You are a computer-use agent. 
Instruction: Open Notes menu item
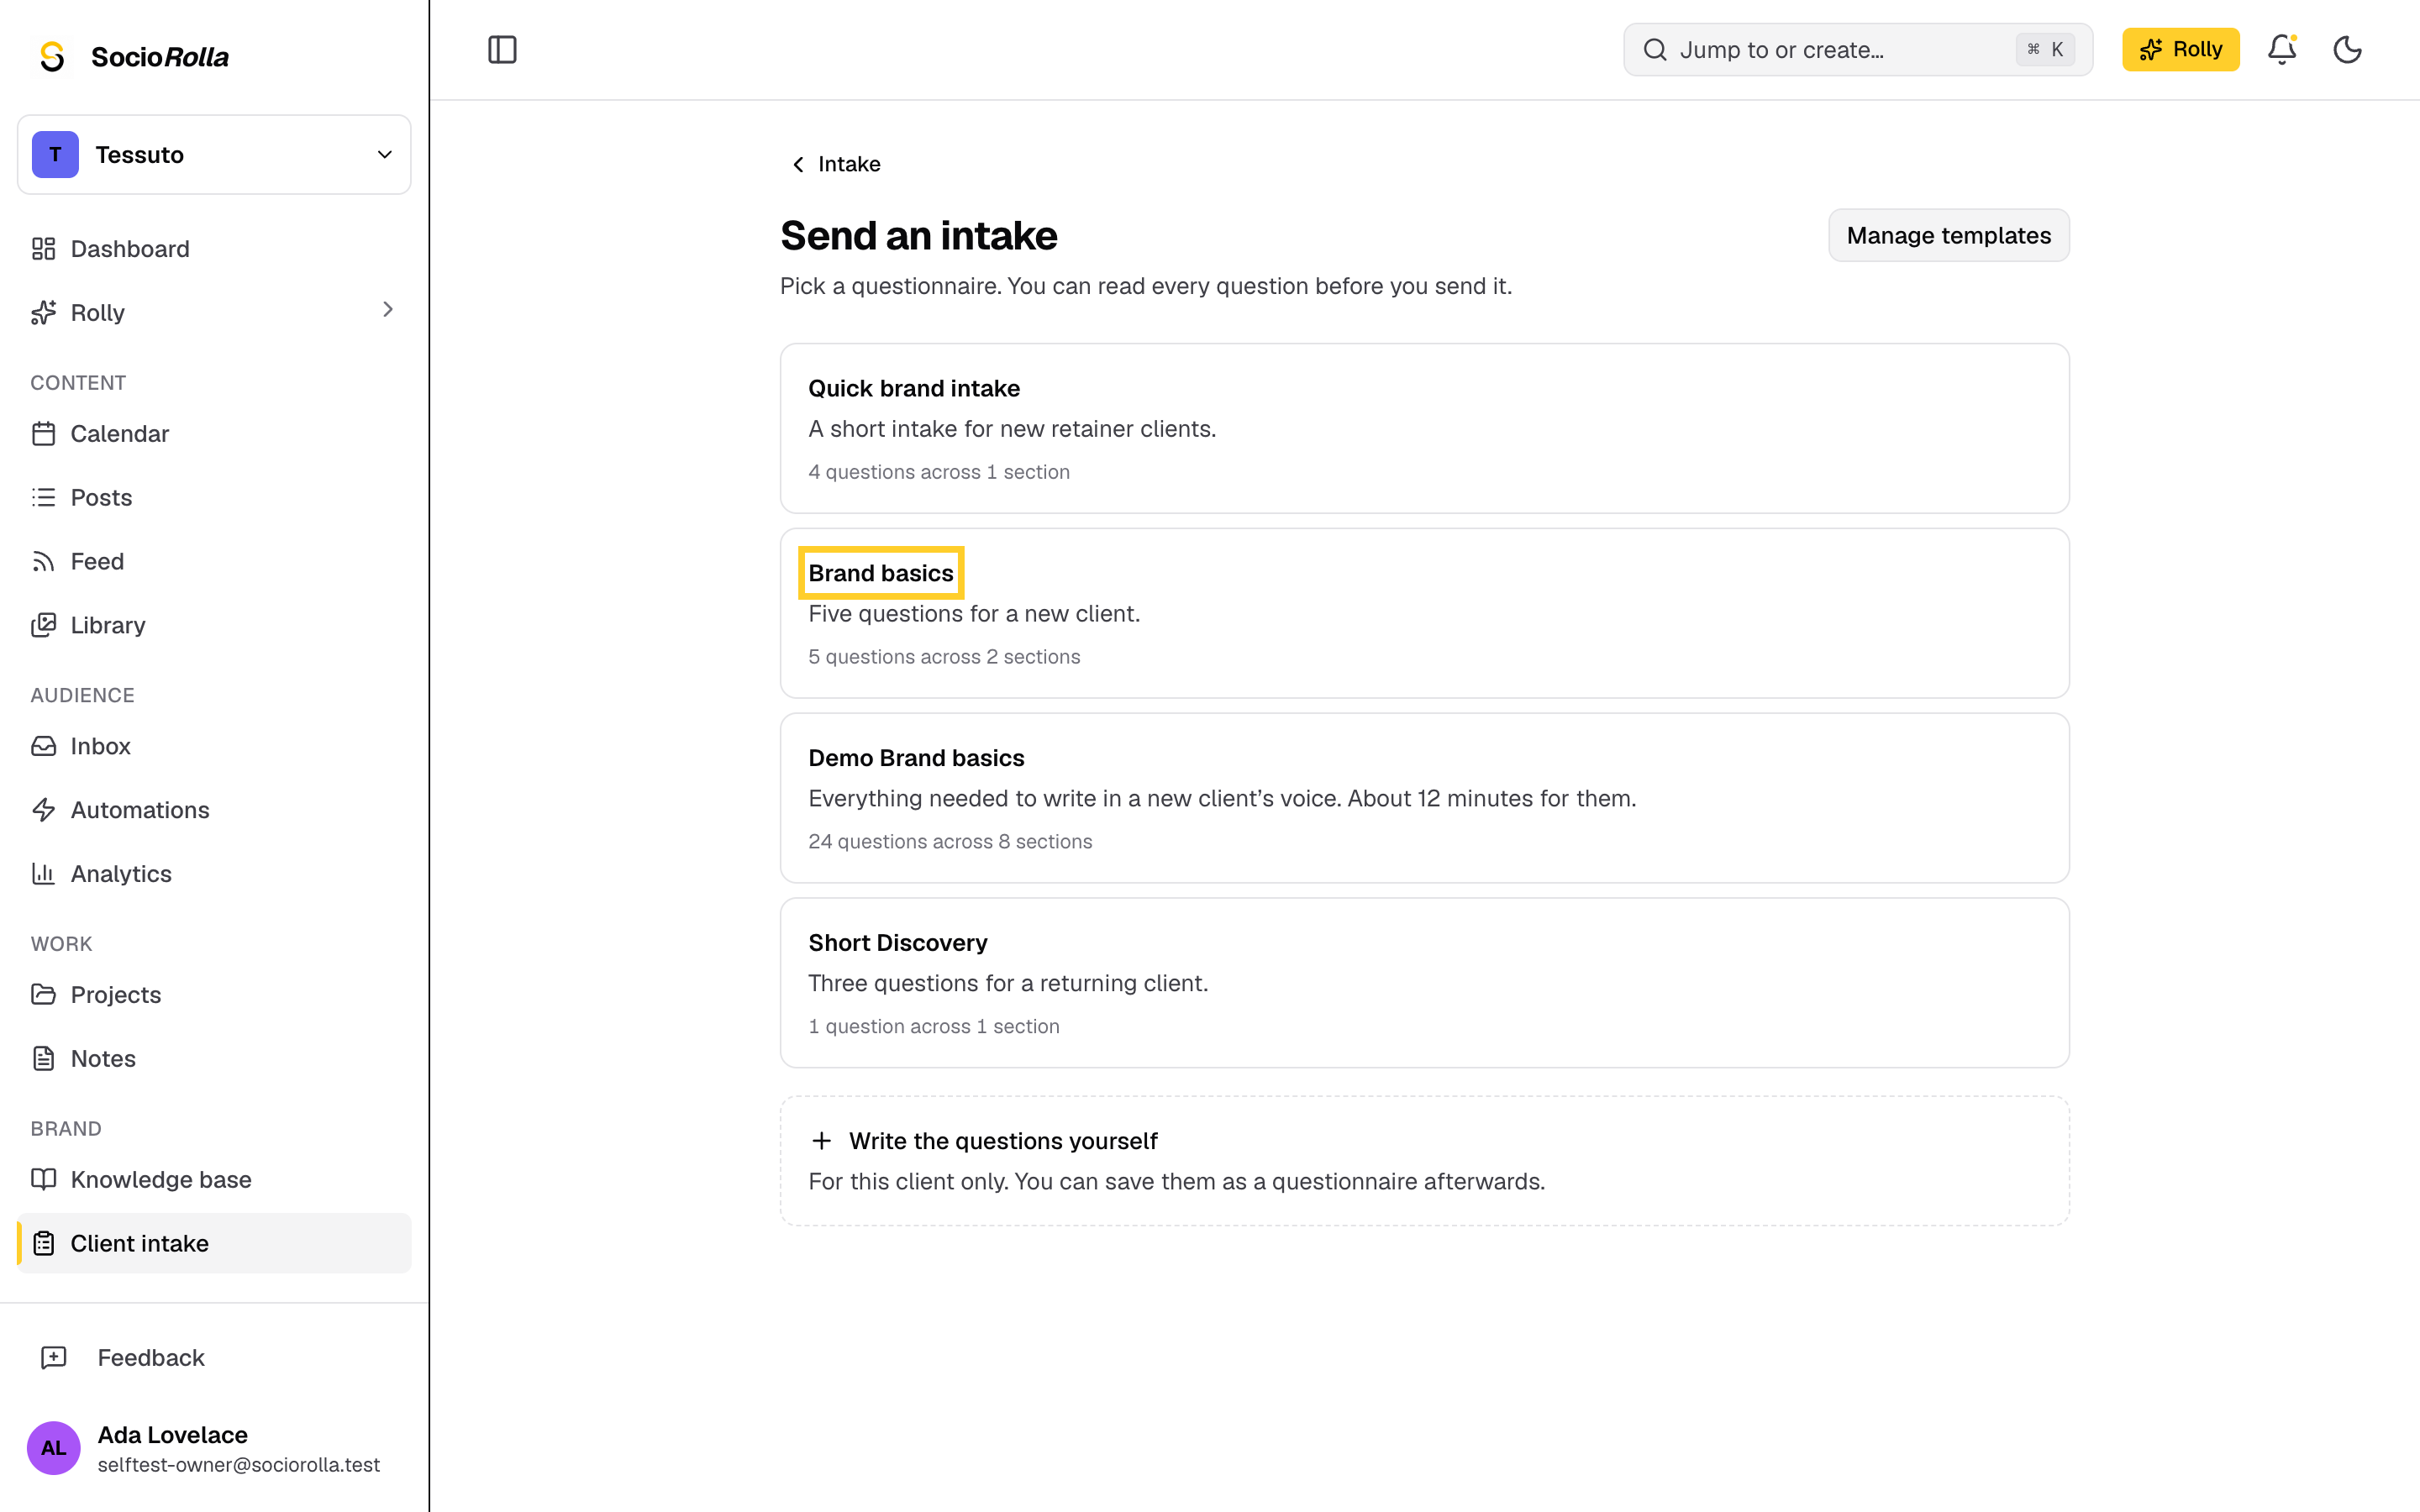tap(214, 1058)
